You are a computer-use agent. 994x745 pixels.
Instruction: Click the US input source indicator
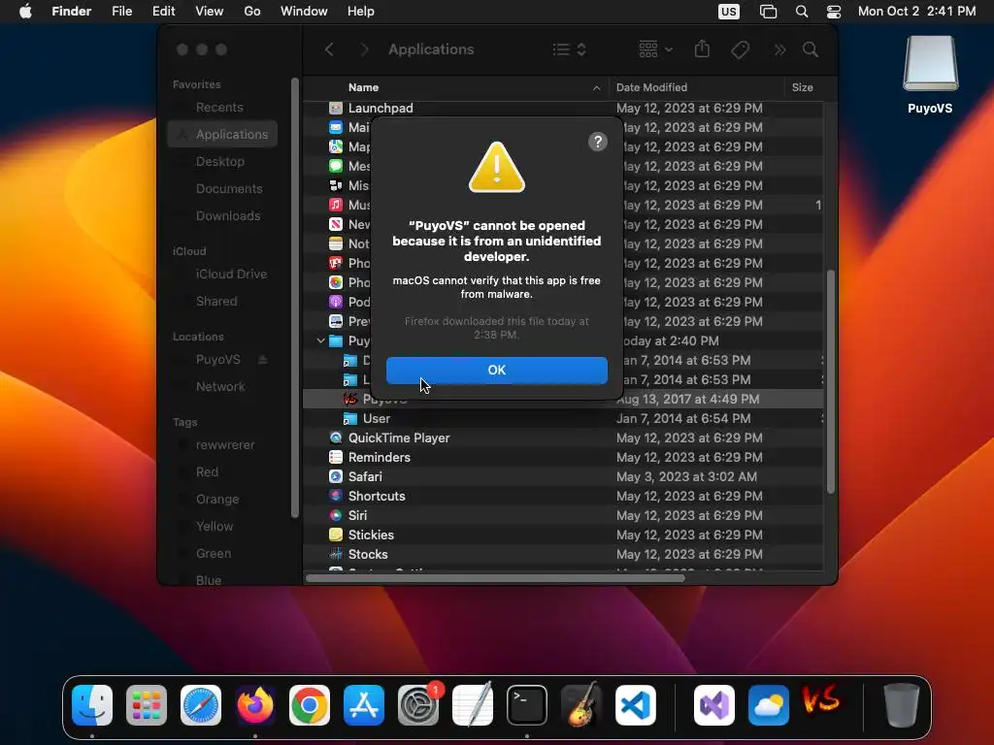728,12
